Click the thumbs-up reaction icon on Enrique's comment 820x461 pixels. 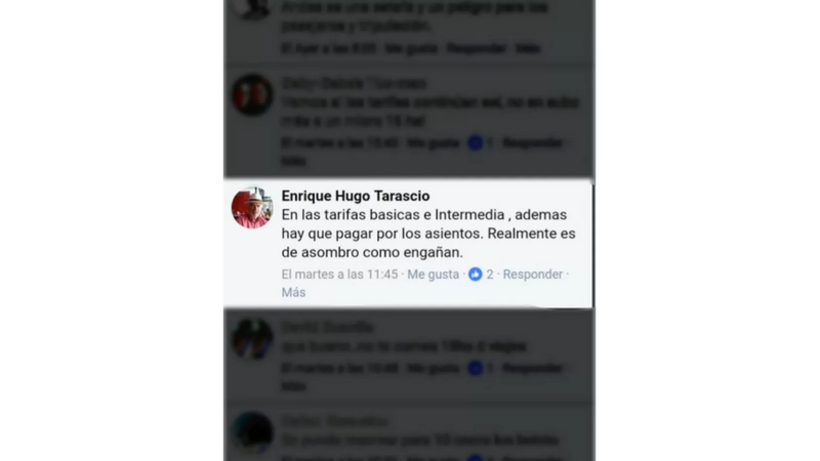(x=476, y=275)
